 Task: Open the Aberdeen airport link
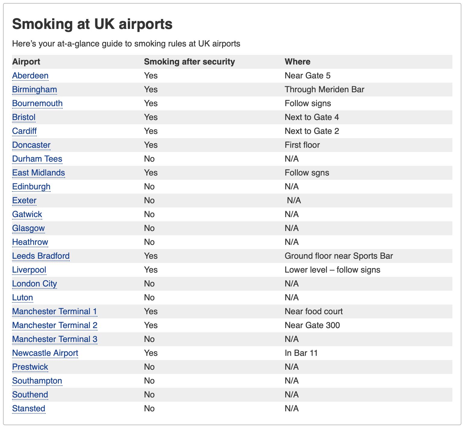click(30, 75)
